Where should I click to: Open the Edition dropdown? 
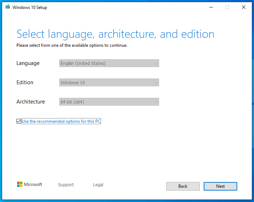click(x=109, y=82)
